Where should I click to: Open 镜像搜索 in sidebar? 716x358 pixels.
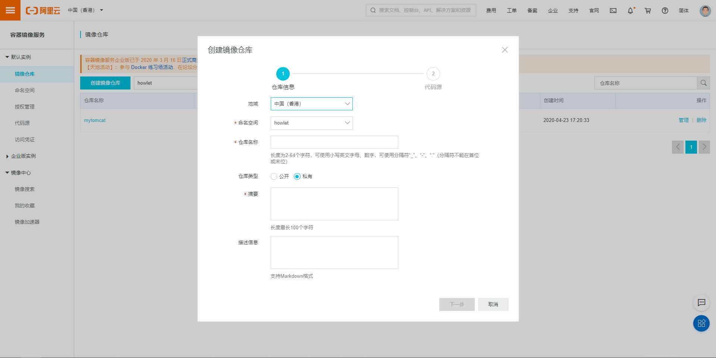25,189
